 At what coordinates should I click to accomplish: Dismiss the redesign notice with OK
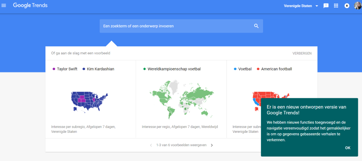pos(348,148)
